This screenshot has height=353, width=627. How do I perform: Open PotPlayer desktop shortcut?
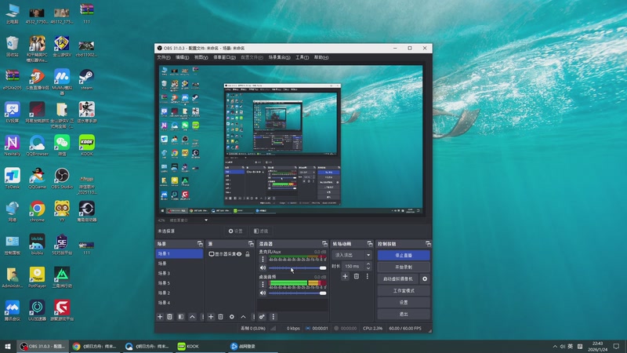(37, 278)
